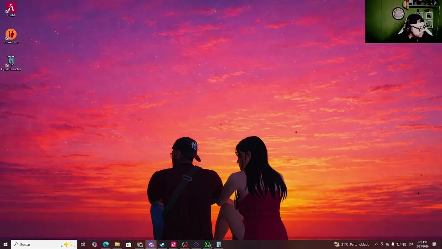Screen dimensions: 442x249
Task: Open the notifications action center
Action: [434, 245]
